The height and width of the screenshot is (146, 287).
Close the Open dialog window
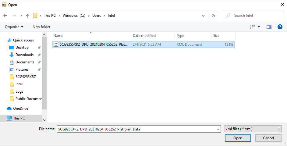coord(282,5)
